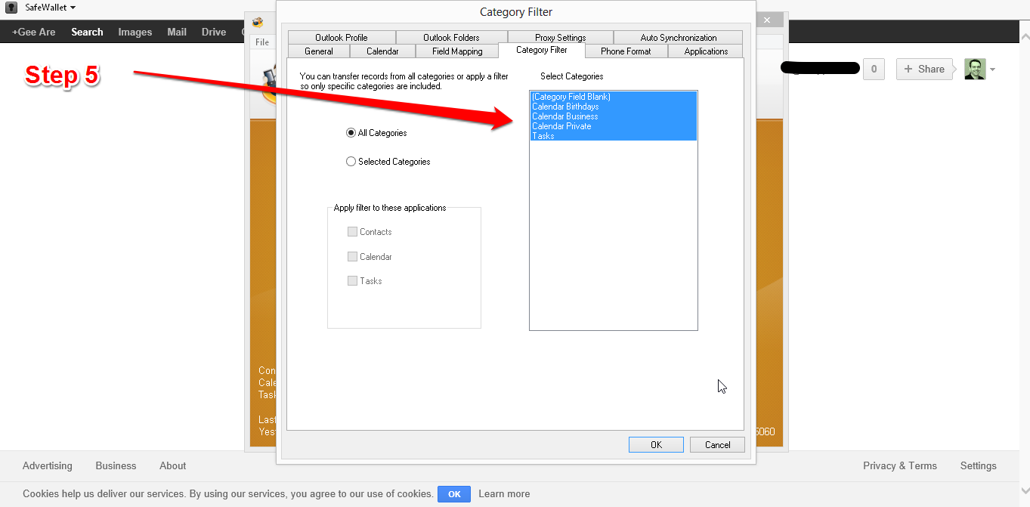Image resolution: width=1030 pixels, height=507 pixels.
Task: Open the notifications counter showing 0
Action: click(x=874, y=69)
